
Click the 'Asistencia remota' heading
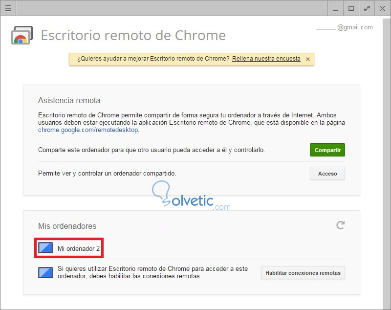click(69, 101)
